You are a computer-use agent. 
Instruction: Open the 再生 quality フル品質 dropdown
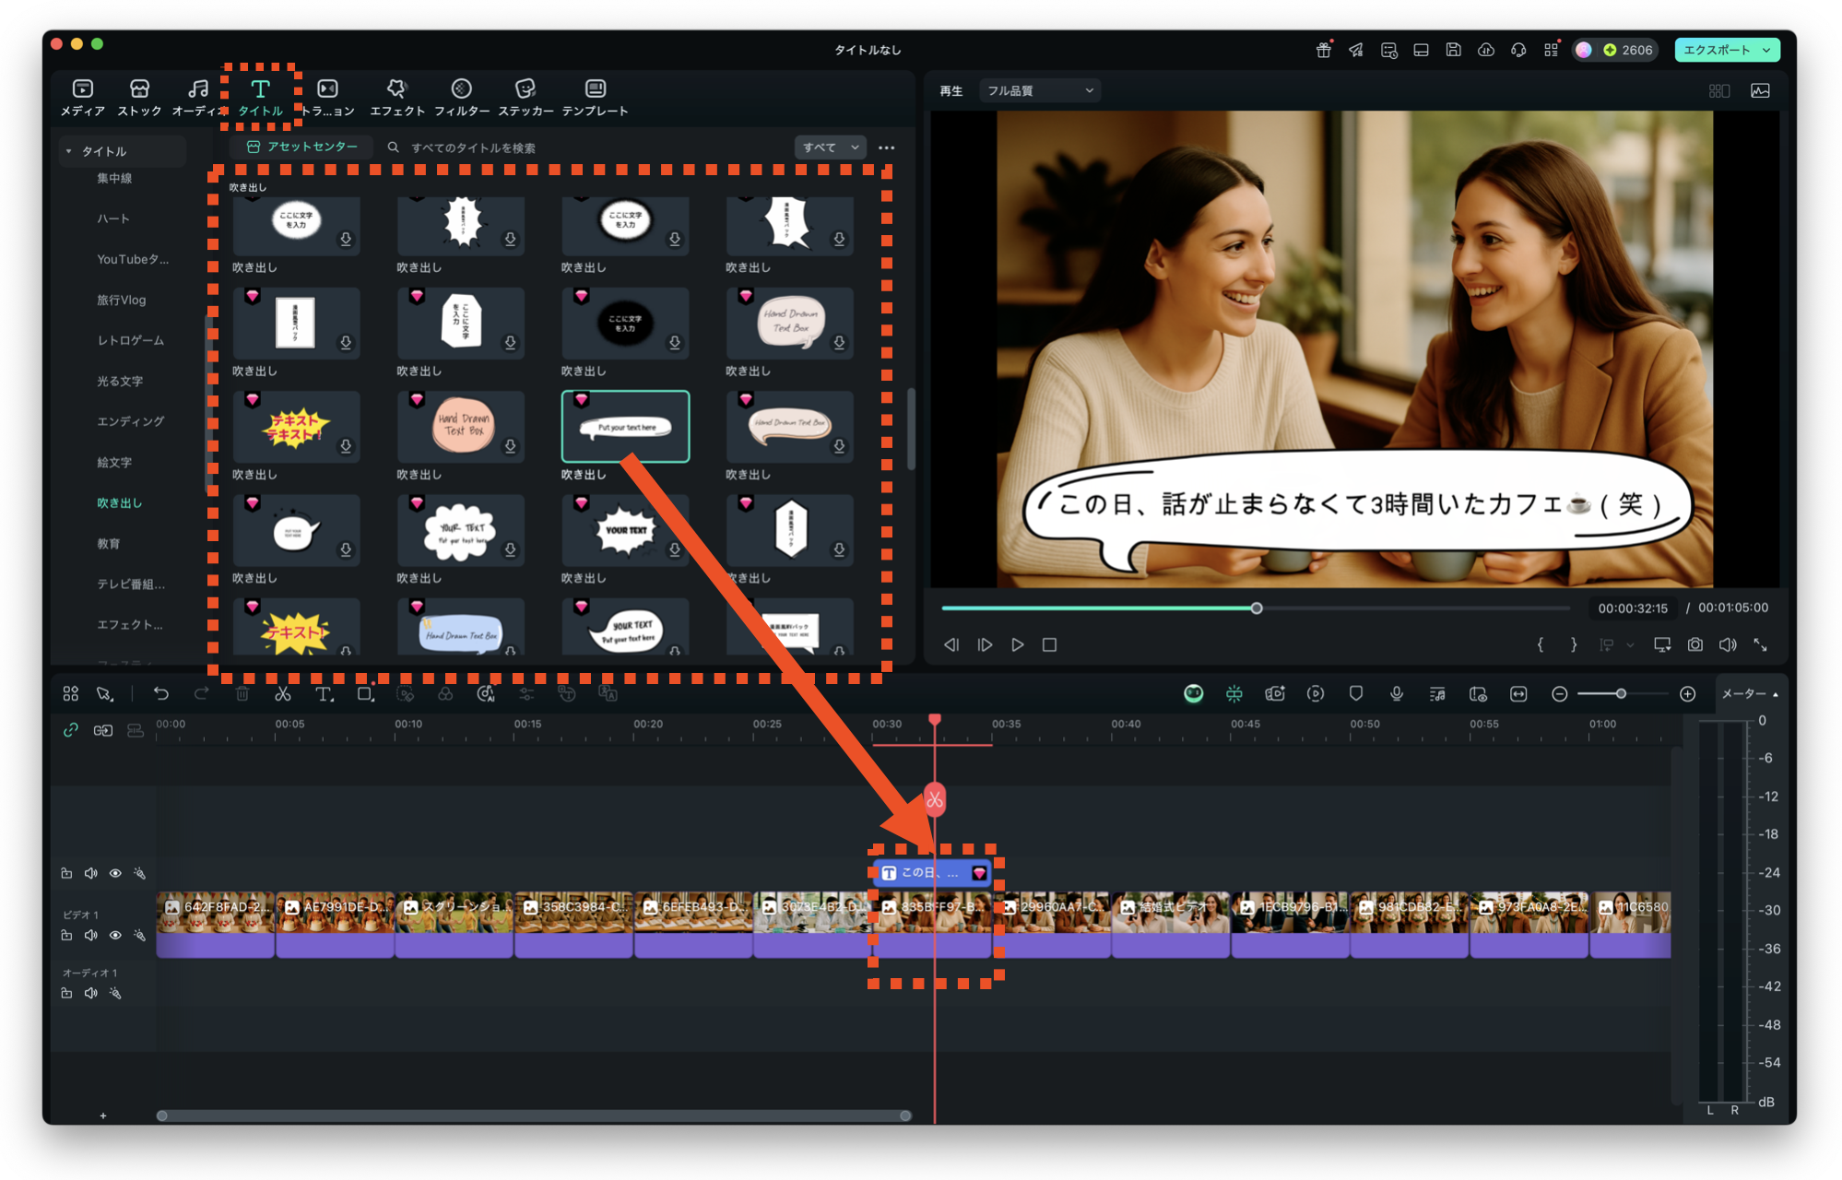tap(1039, 90)
